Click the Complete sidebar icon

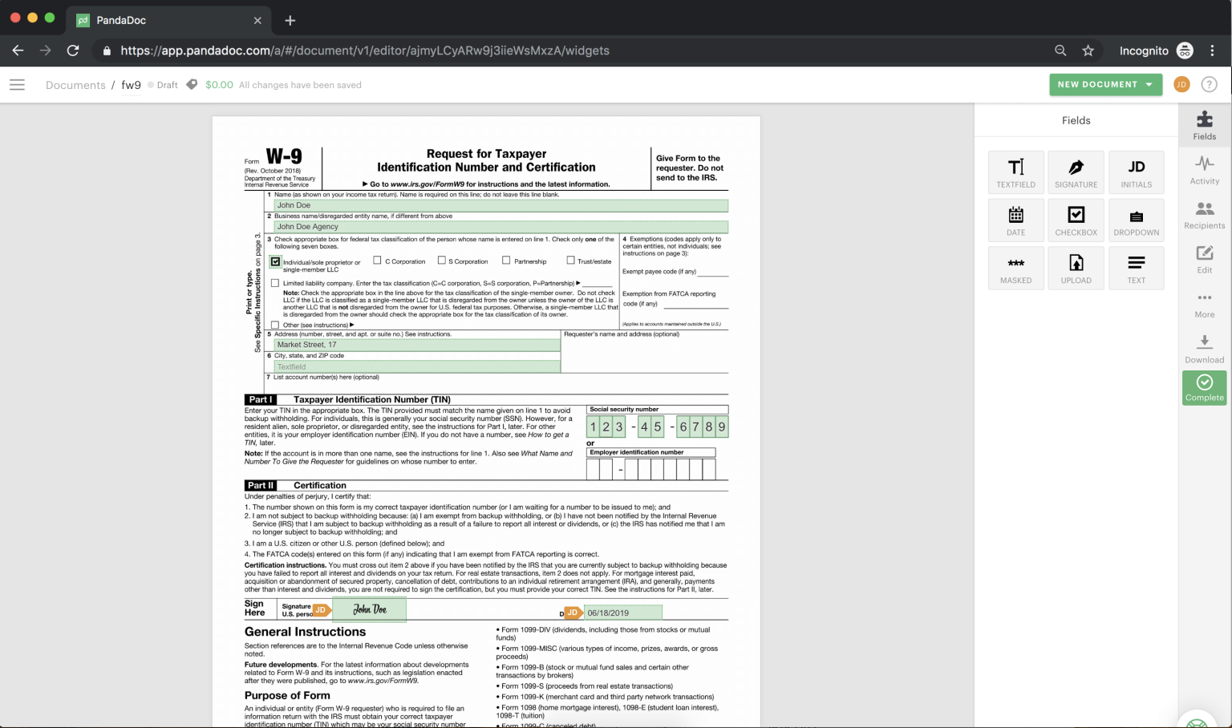point(1204,387)
